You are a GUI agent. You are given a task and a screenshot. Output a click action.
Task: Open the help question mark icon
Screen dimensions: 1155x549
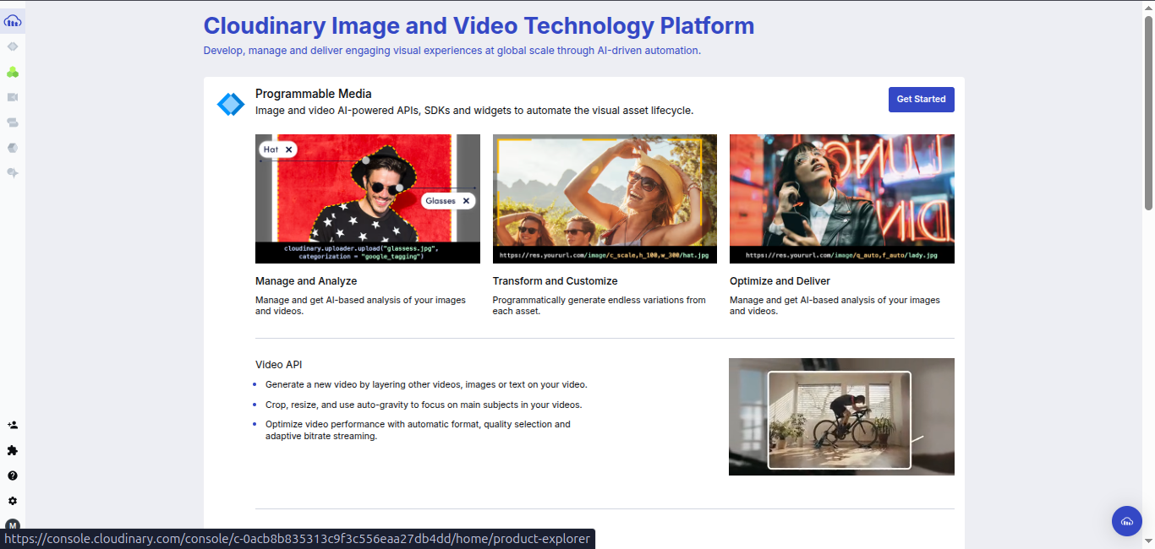tap(13, 476)
